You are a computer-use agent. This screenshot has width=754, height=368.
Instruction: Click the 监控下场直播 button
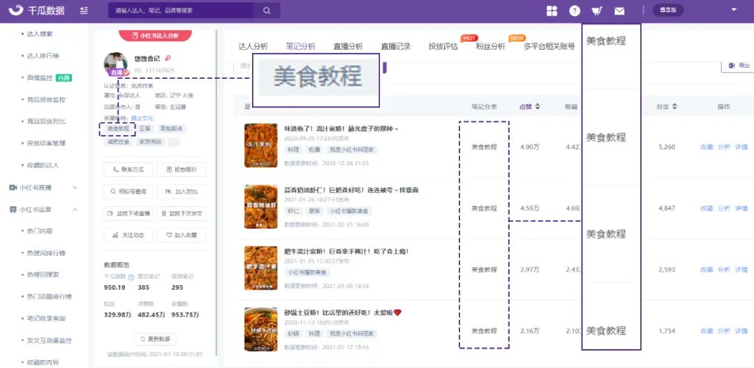[x=128, y=213]
